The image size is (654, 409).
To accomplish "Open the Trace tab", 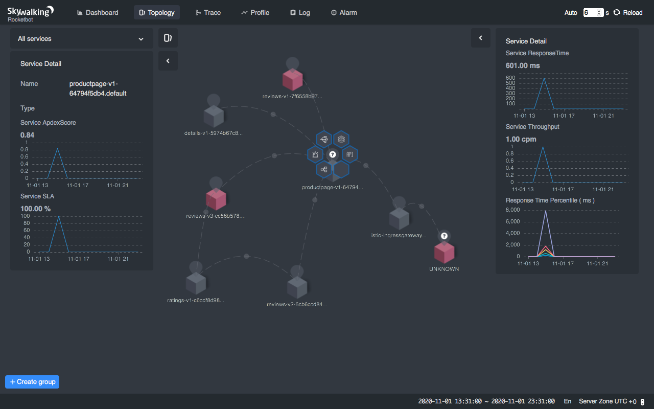I will [x=208, y=12].
